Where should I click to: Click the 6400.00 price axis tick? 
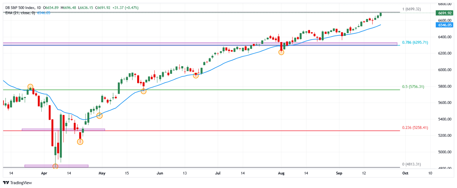click(x=445, y=37)
